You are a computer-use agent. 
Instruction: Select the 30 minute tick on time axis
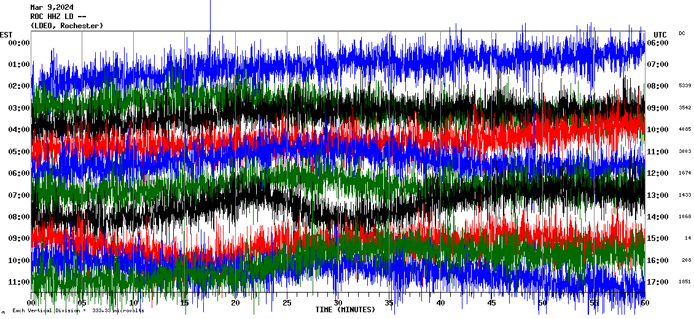[338, 303]
